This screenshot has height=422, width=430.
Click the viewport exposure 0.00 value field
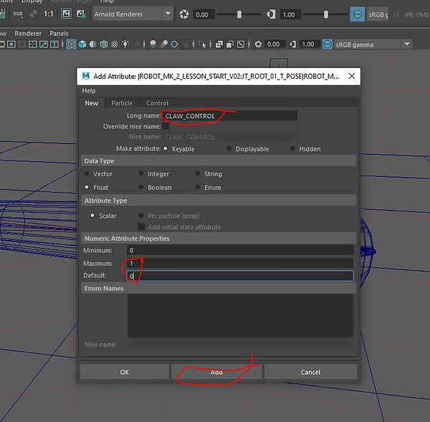coord(274,44)
